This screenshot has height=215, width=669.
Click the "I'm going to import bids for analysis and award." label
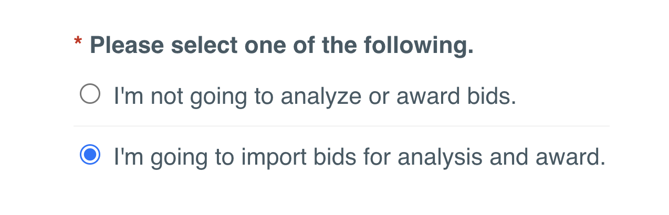[359, 156]
